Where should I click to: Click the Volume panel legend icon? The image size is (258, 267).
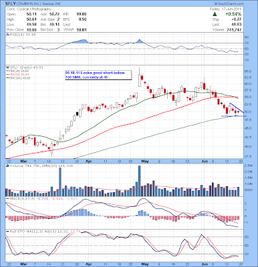pos(7,166)
